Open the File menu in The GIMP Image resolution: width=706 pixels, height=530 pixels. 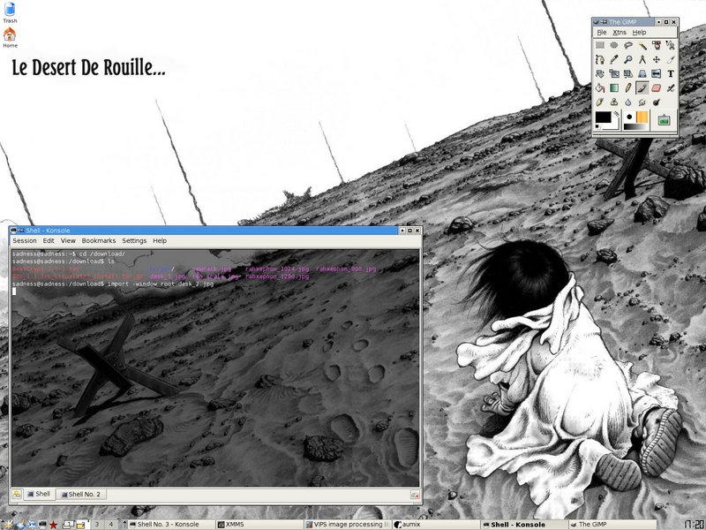602,33
